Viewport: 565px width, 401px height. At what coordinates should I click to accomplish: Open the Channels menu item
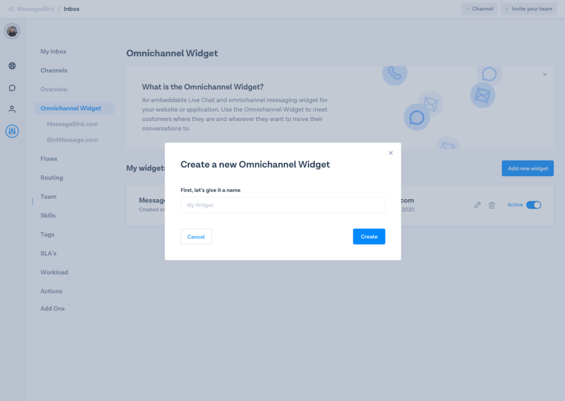pos(54,70)
